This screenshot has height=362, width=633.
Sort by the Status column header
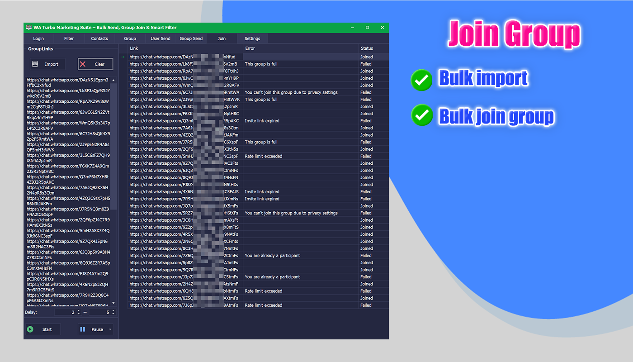click(x=373, y=48)
